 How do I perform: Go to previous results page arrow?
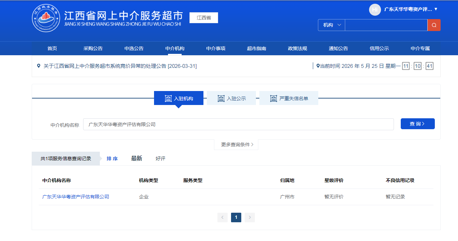tap(223, 217)
